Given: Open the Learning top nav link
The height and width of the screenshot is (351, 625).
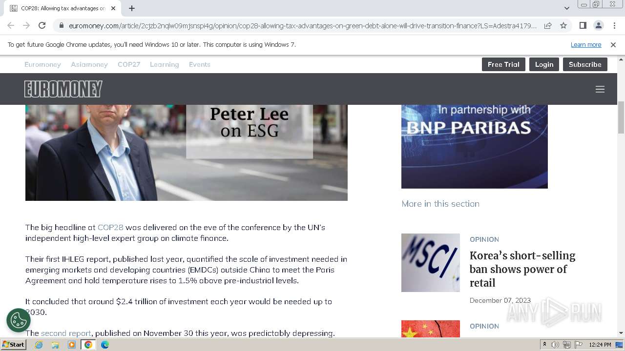Looking at the screenshot, I should (165, 64).
